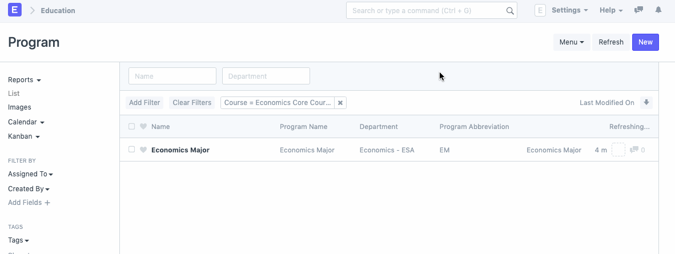Open the Reports sidebar menu
Image resolution: width=675 pixels, height=254 pixels.
25,80
